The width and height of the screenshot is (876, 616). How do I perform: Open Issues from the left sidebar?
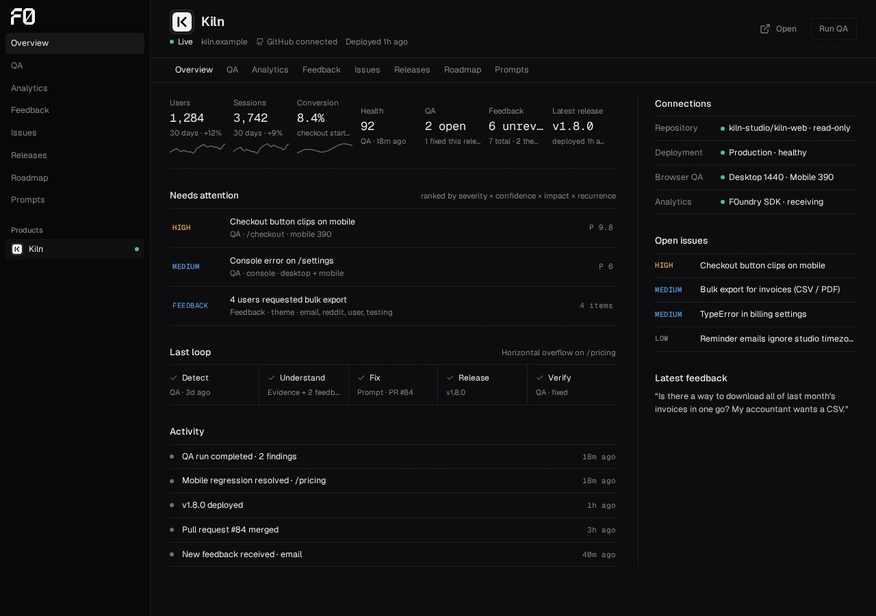(75, 133)
